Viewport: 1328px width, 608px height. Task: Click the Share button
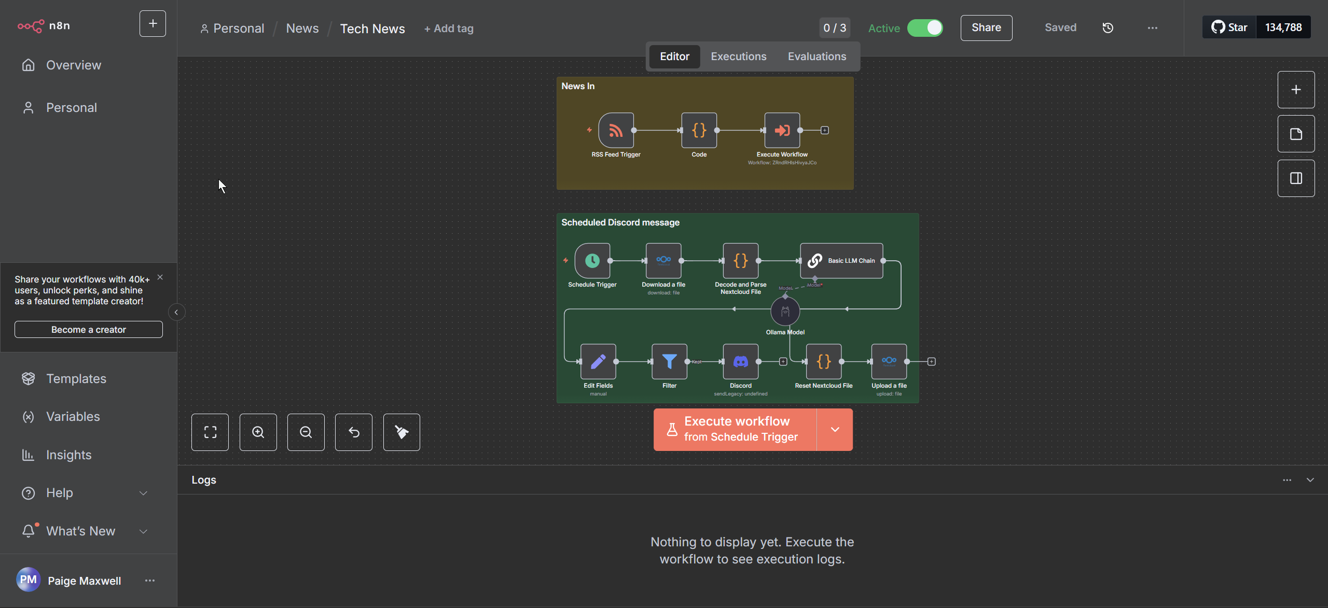[x=986, y=28]
